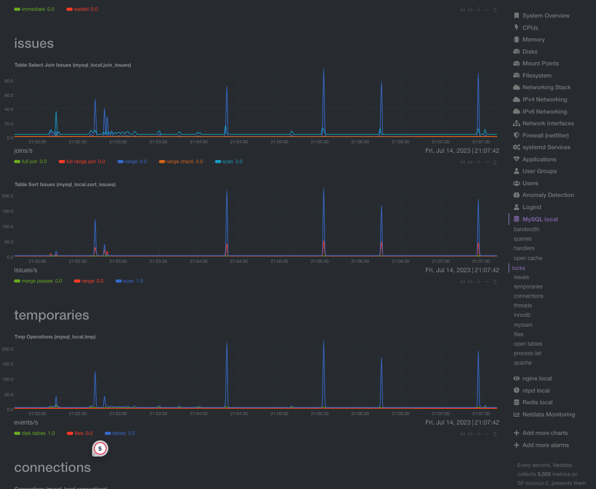Click the Add more charts link
The image size is (596, 489).
pos(545,433)
